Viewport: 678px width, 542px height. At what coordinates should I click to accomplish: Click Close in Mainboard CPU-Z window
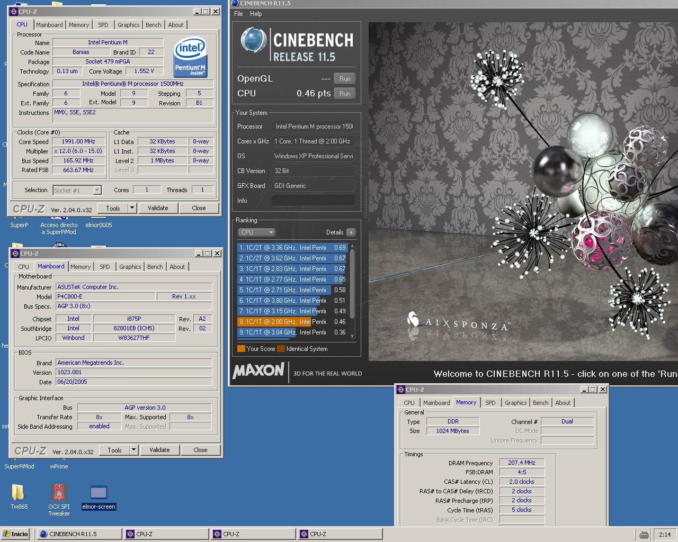[200, 450]
